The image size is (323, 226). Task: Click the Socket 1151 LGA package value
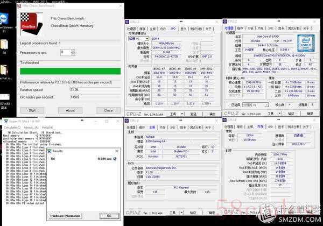tap(268, 45)
